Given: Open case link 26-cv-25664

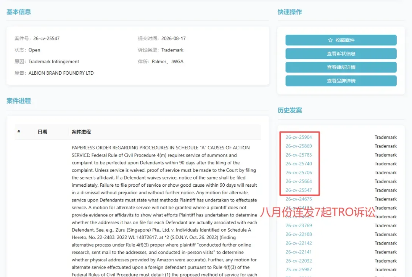Looking at the screenshot, I should pos(299,181).
